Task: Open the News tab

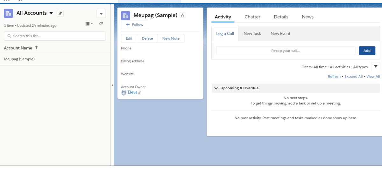Action: pos(308,17)
